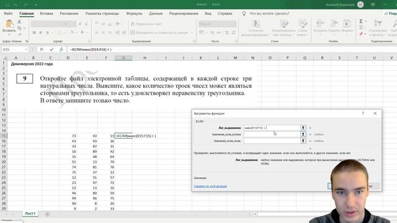
Task: Open Sort and Filter (Сортировка и фильтр)
Action: tap(378, 28)
